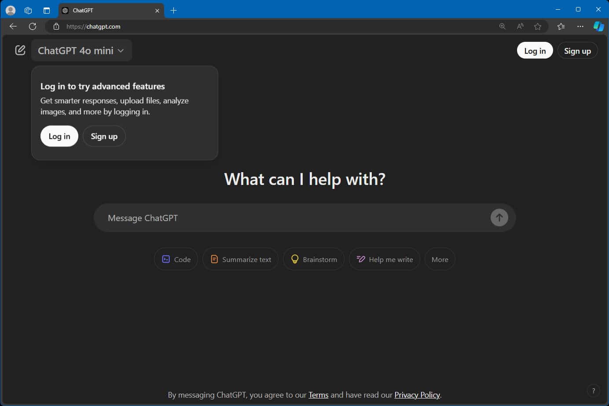Add page to favorites star icon

(538, 26)
